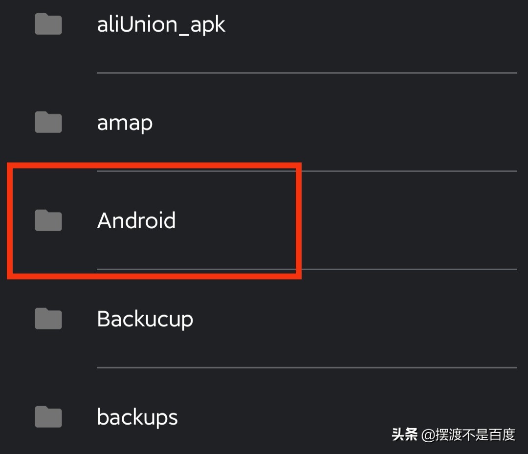Open the amap folder
This screenshot has width=528, height=454.
click(125, 122)
